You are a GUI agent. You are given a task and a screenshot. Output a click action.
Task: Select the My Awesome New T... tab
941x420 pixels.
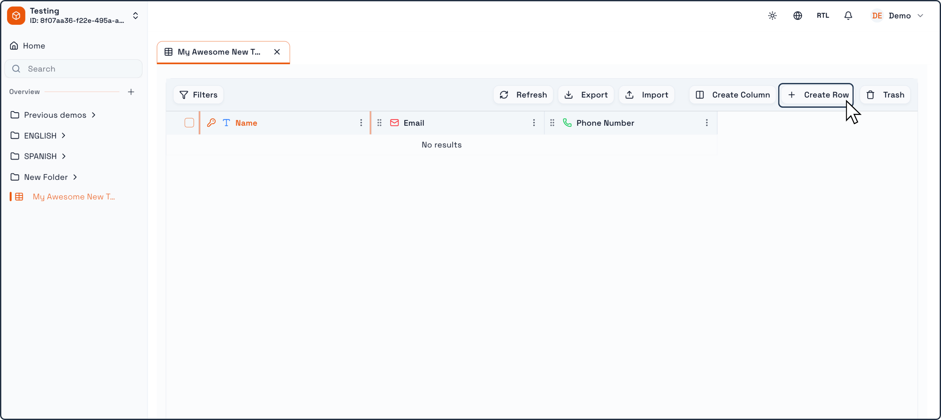[219, 52]
